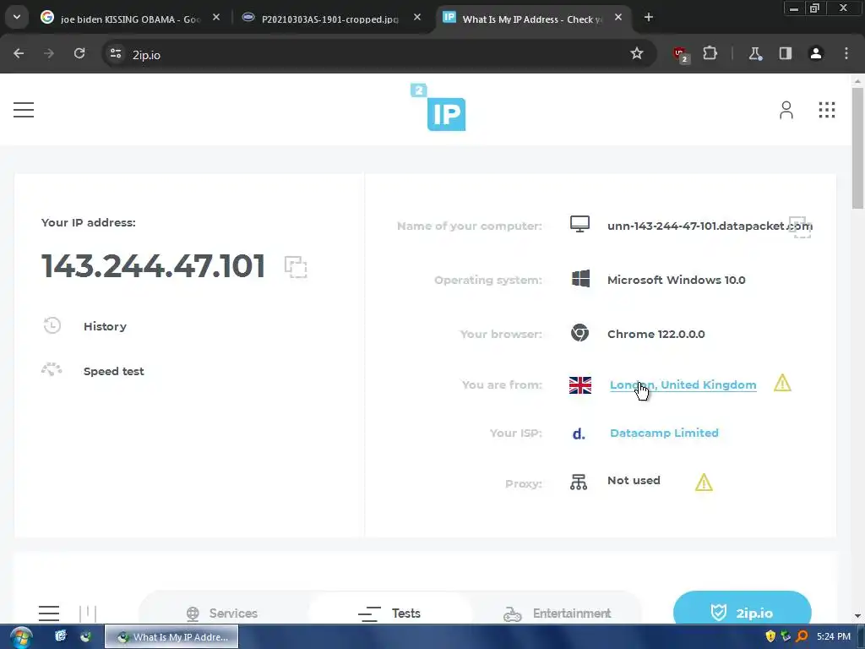Click the Not used proxy value
This screenshot has height=649, width=865.
click(634, 480)
